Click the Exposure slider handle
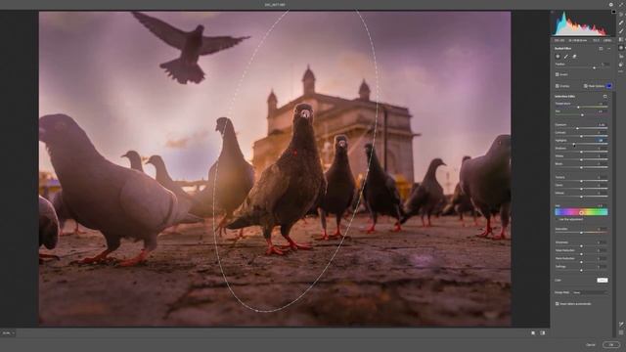The image size is (626, 352). [x=577, y=128]
